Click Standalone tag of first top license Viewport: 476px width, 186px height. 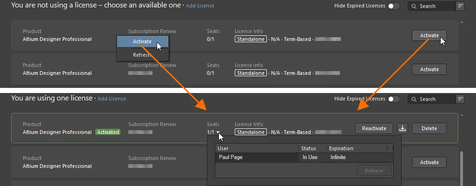(x=251, y=39)
